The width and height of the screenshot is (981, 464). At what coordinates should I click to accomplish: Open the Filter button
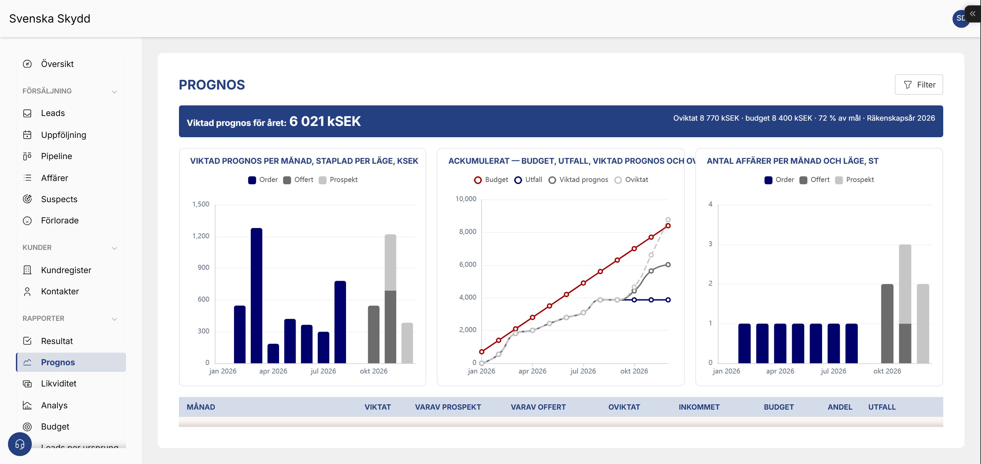(x=919, y=85)
